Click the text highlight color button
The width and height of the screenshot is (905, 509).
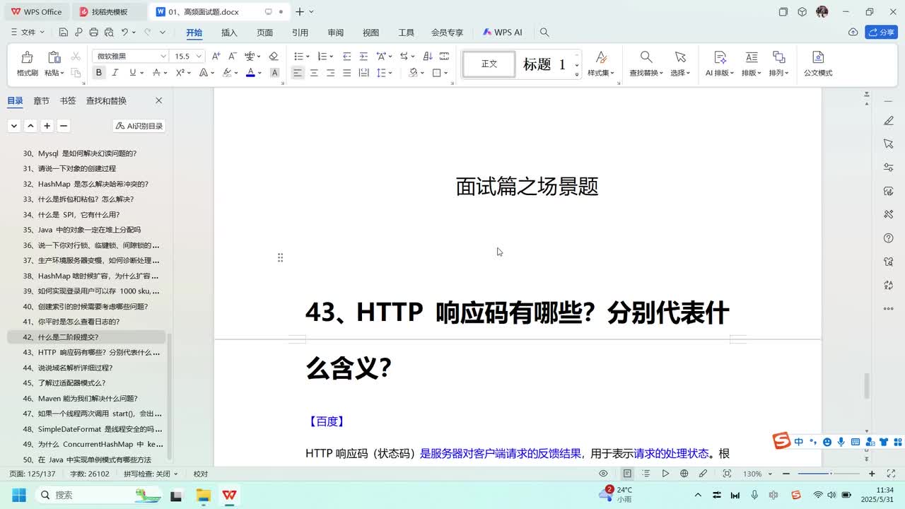coord(228,73)
